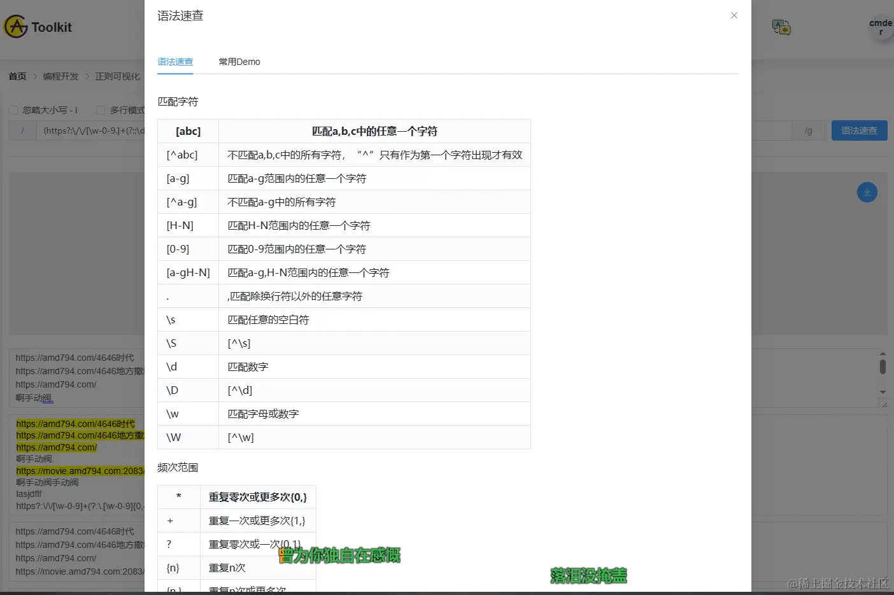Viewport: 894px width, 595px height.
Task: Select the [a-gH-N] table cell
Action: coord(188,272)
